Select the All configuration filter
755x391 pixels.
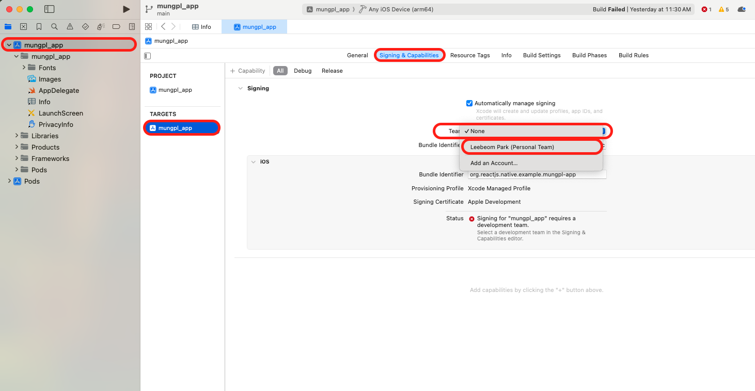click(280, 71)
